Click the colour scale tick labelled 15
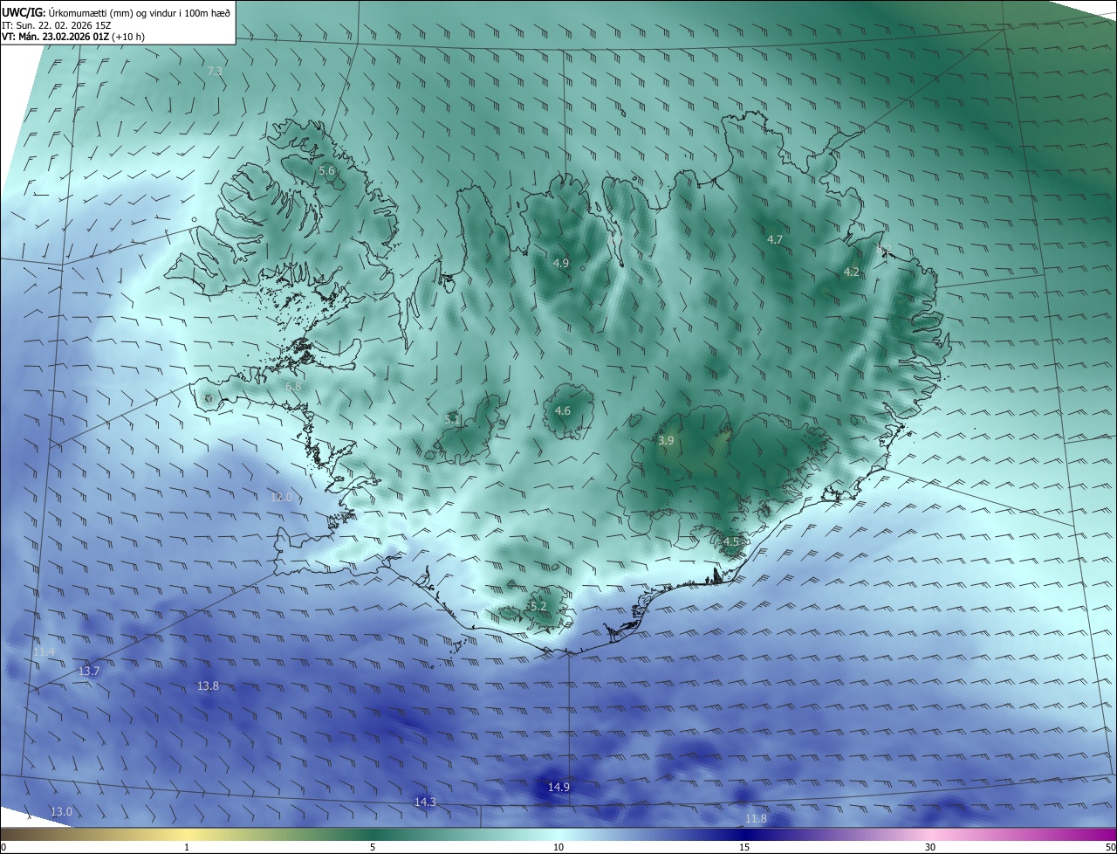 (744, 847)
